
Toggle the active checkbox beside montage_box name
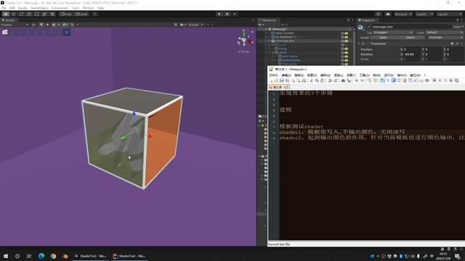pos(369,27)
